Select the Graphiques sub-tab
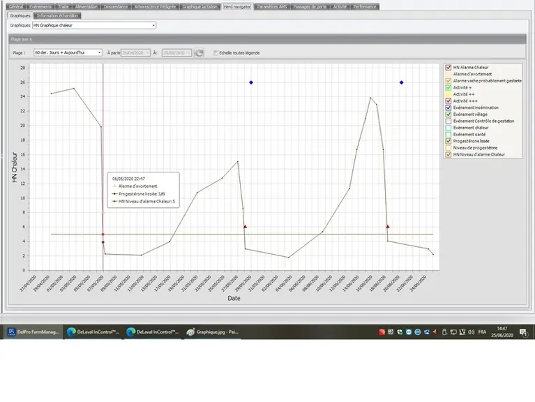 click(x=20, y=15)
